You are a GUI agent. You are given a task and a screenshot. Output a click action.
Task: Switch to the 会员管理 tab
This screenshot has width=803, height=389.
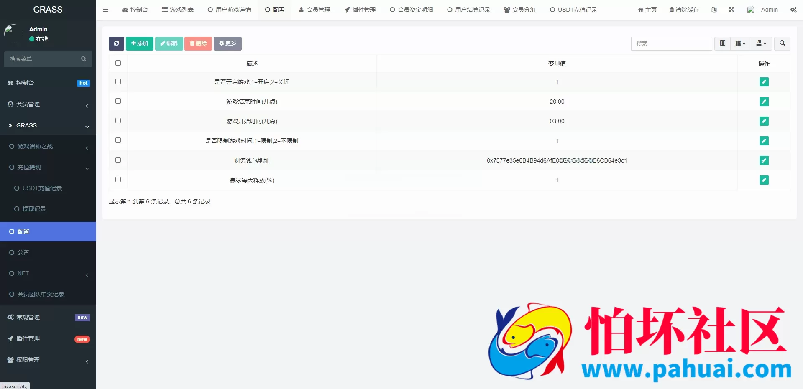315,10
